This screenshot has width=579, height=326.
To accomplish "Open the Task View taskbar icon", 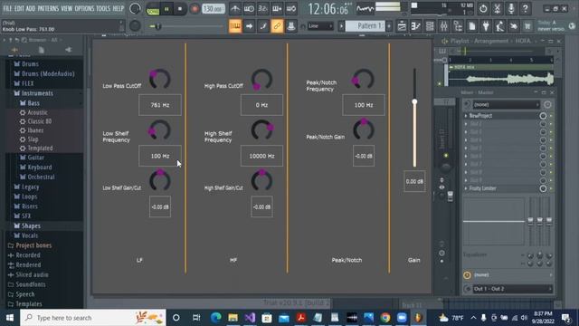I will coord(196,318).
